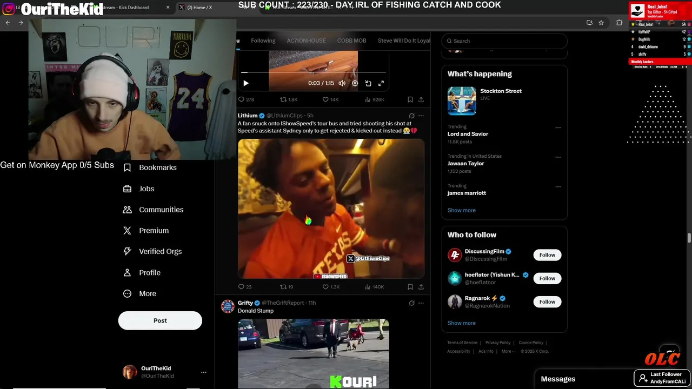Switch to the Steve Will Do It Loyal tab

point(404,41)
